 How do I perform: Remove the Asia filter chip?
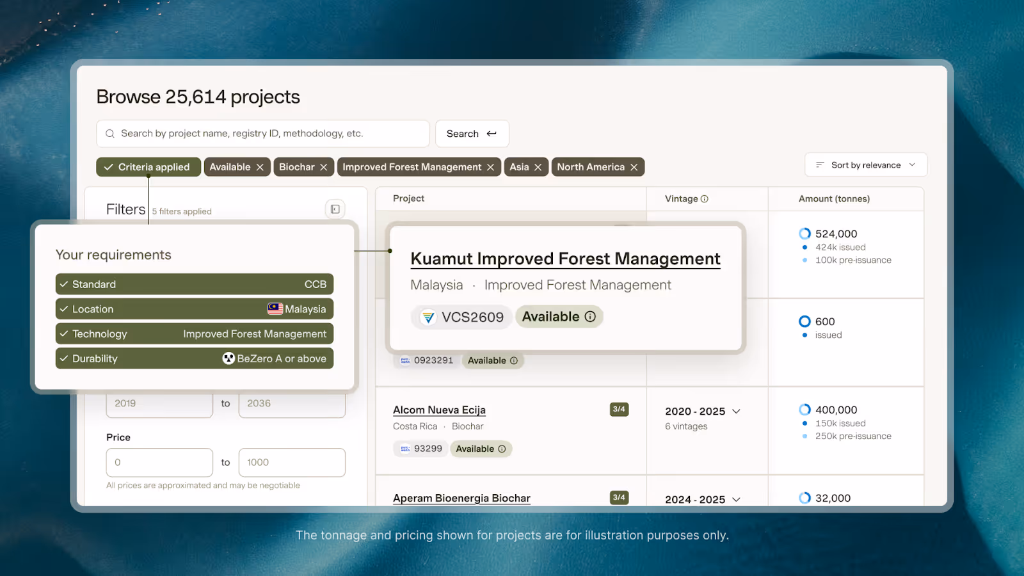[x=538, y=167]
